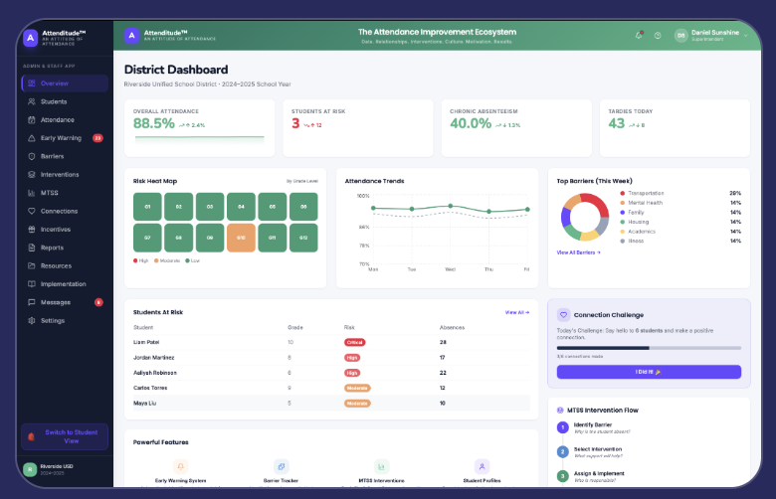Select the Carlos Torres student row
This screenshot has width=776, height=499.
click(x=331, y=389)
